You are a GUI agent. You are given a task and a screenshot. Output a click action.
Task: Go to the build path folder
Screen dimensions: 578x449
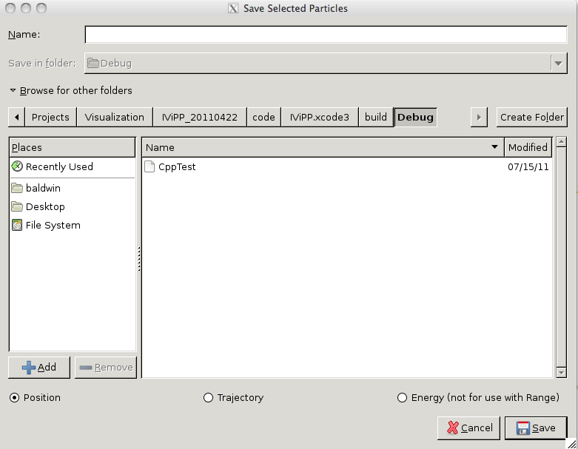coord(376,117)
